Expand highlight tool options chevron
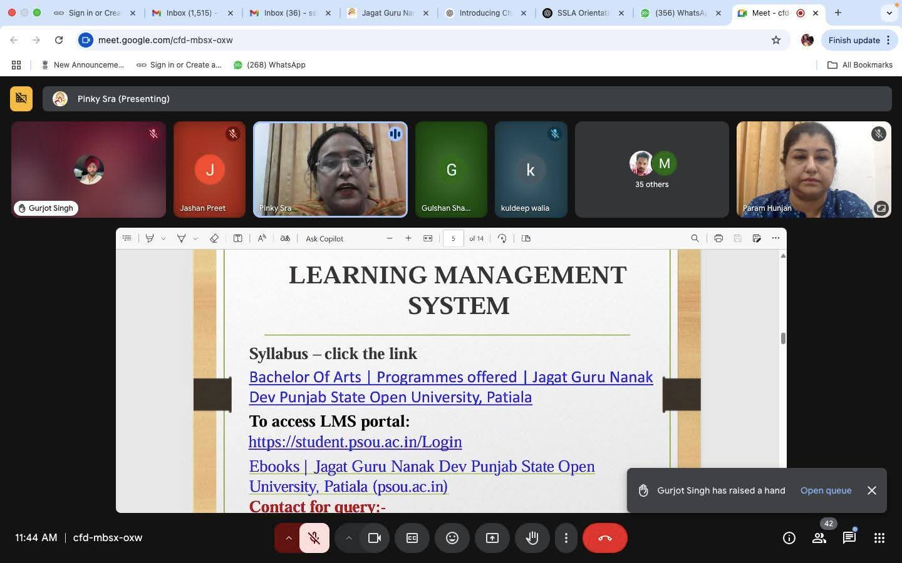 pyautogui.click(x=163, y=238)
